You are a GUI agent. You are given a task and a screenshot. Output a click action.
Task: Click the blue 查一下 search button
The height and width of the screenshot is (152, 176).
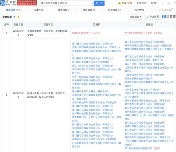pos(99,3)
